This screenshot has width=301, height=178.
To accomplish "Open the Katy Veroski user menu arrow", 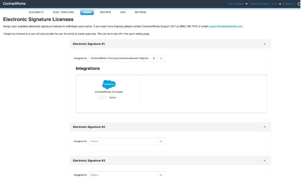I will 247,4.
